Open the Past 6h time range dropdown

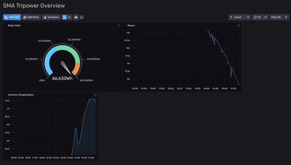click(279, 17)
